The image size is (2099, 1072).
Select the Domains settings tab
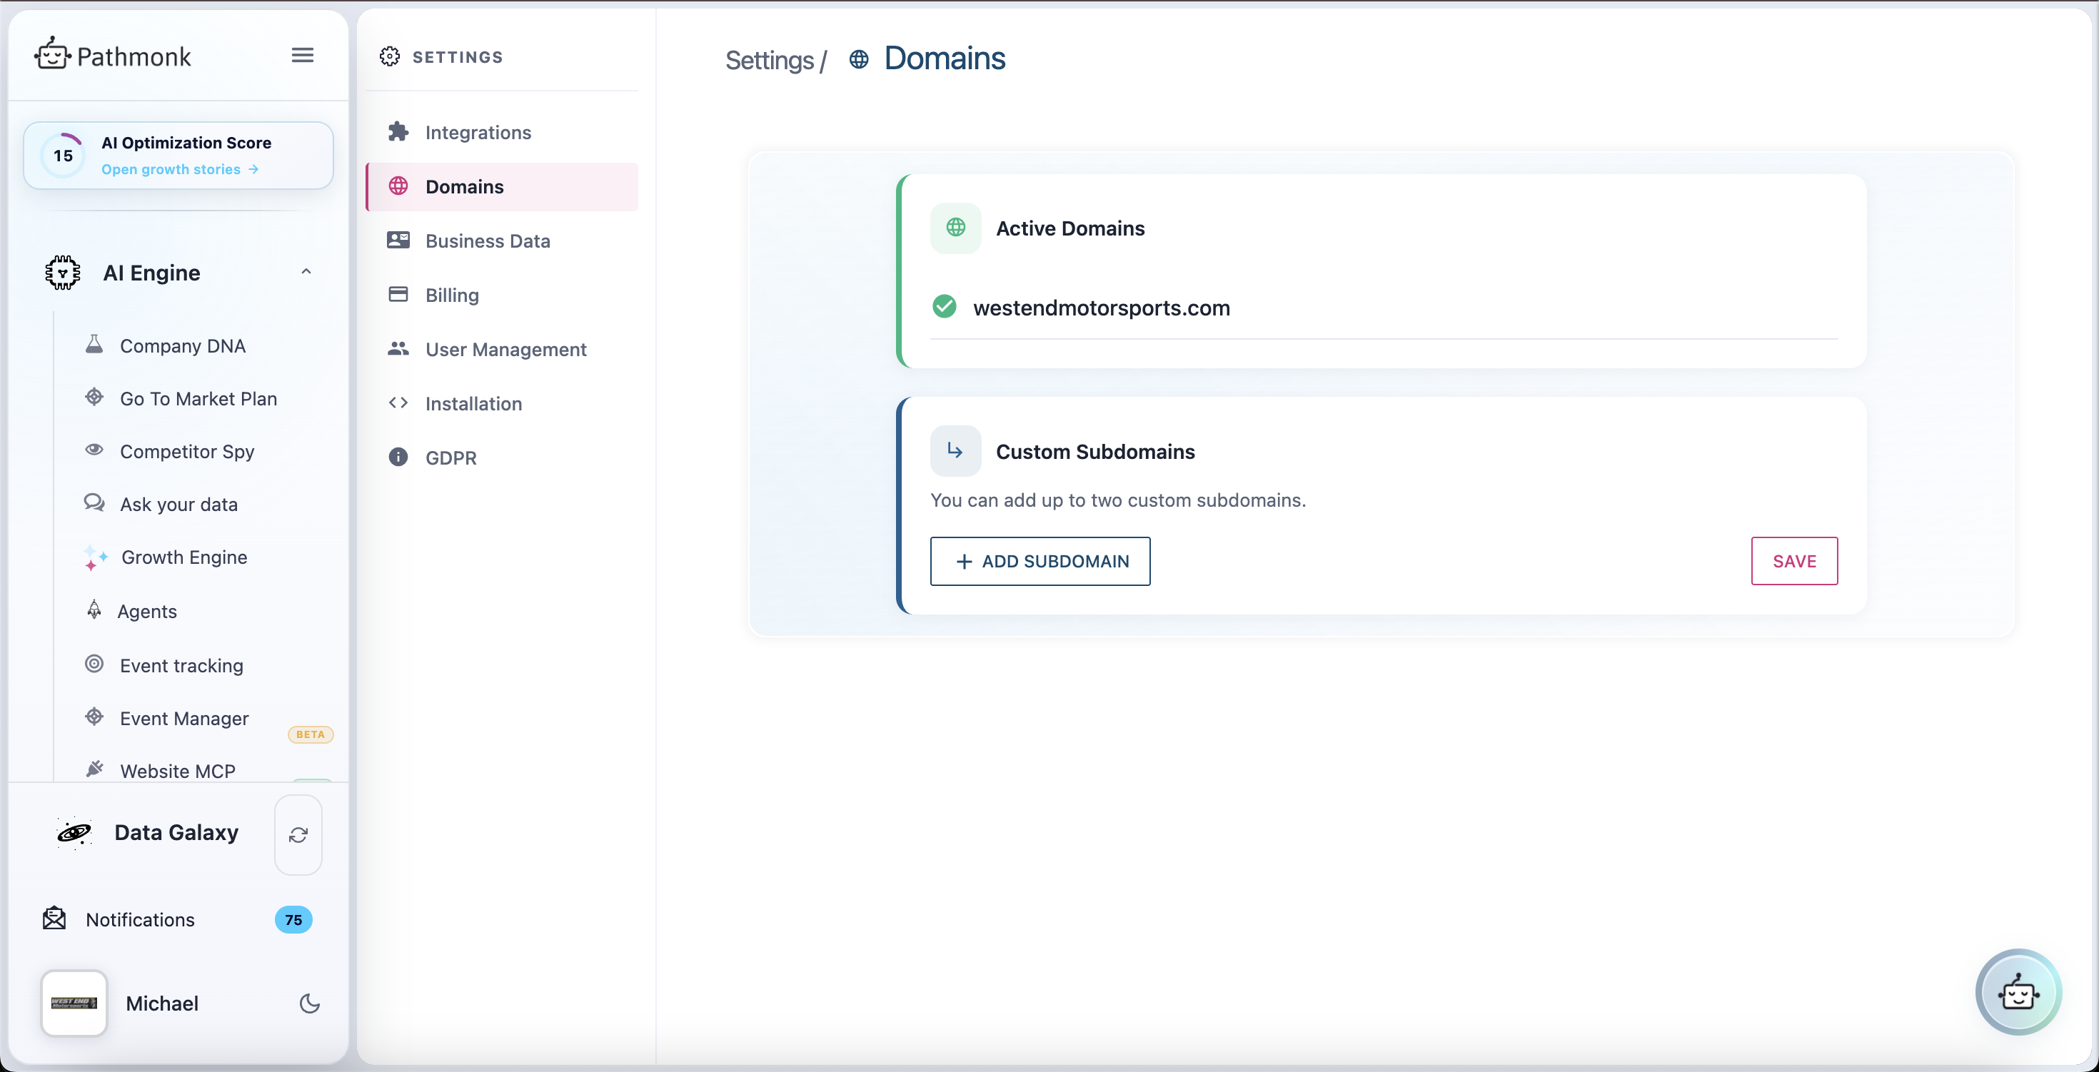[x=502, y=186]
